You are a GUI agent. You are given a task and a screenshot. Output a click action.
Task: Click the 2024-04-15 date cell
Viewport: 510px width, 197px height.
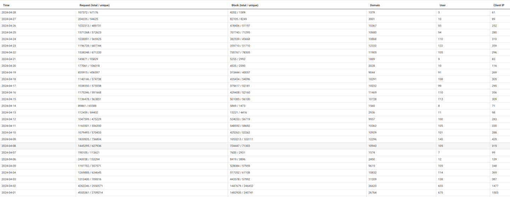coord(9,99)
